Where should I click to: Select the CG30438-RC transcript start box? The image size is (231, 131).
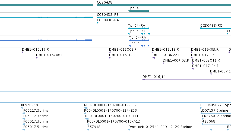click(202, 28)
